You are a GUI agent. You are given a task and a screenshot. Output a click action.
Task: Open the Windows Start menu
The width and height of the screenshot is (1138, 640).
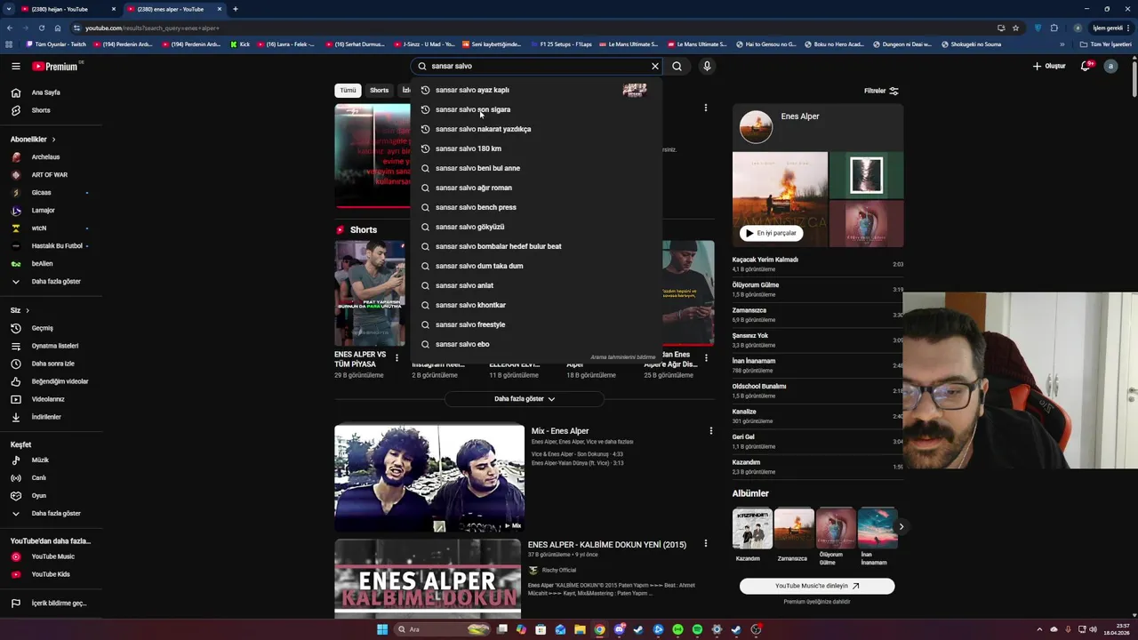pyautogui.click(x=382, y=629)
